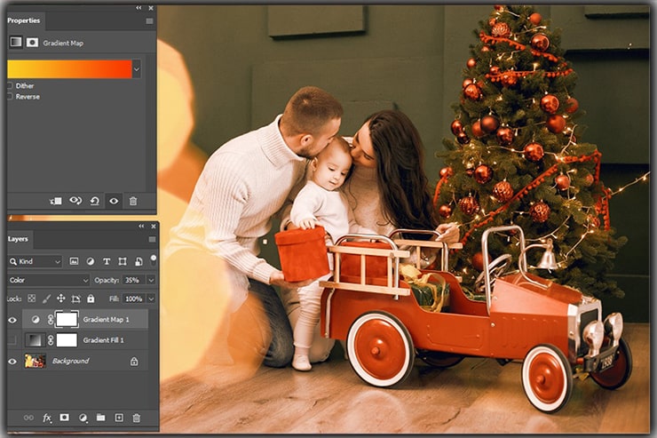This screenshot has height=438, width=657.
Task: Lock position move icon
Action: pos(60,299)
